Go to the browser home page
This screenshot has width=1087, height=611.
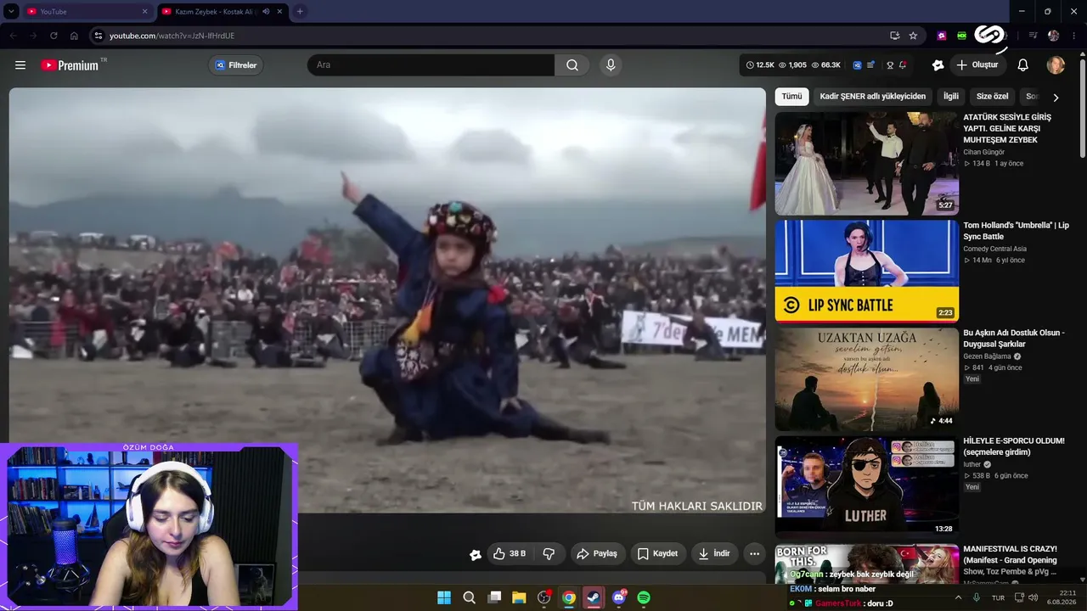coord(74,36)
